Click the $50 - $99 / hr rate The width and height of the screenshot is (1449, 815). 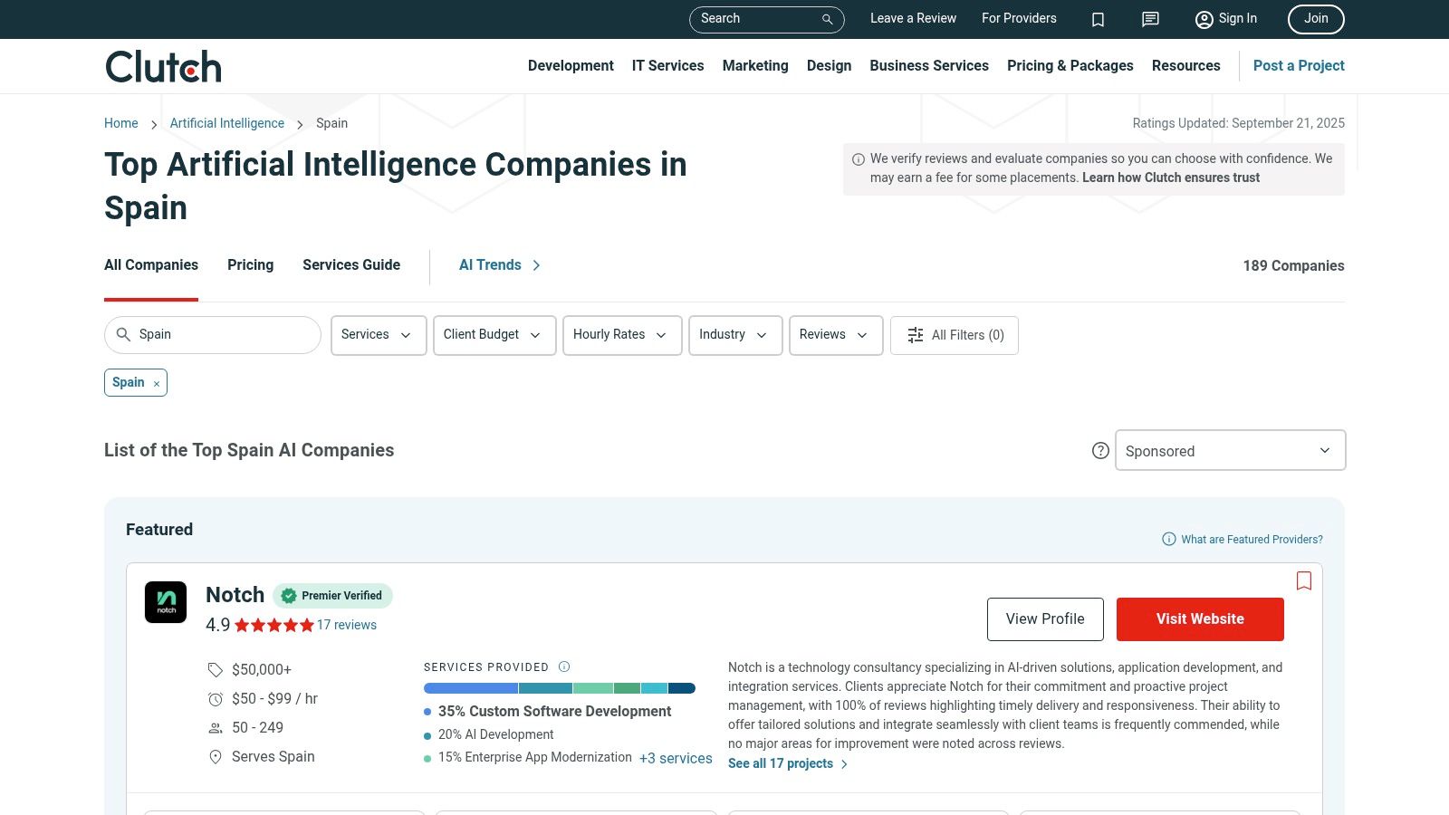pos(274,698)
